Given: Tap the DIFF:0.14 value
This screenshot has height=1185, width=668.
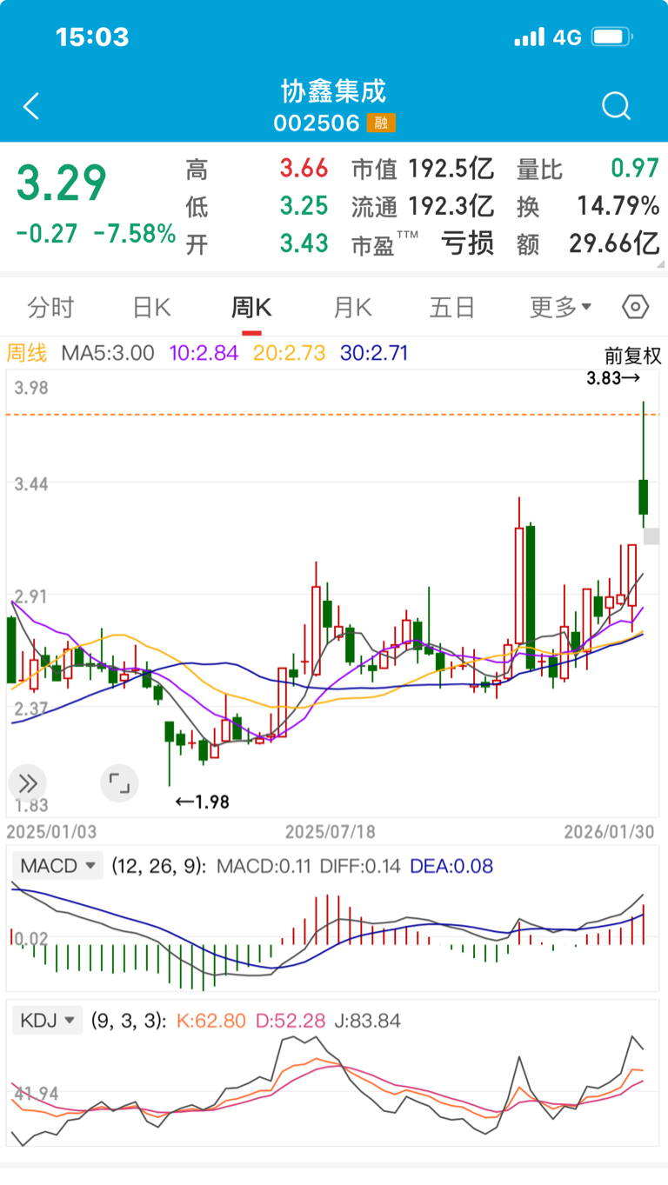Looking at the screenshot, I should point(361,866).
